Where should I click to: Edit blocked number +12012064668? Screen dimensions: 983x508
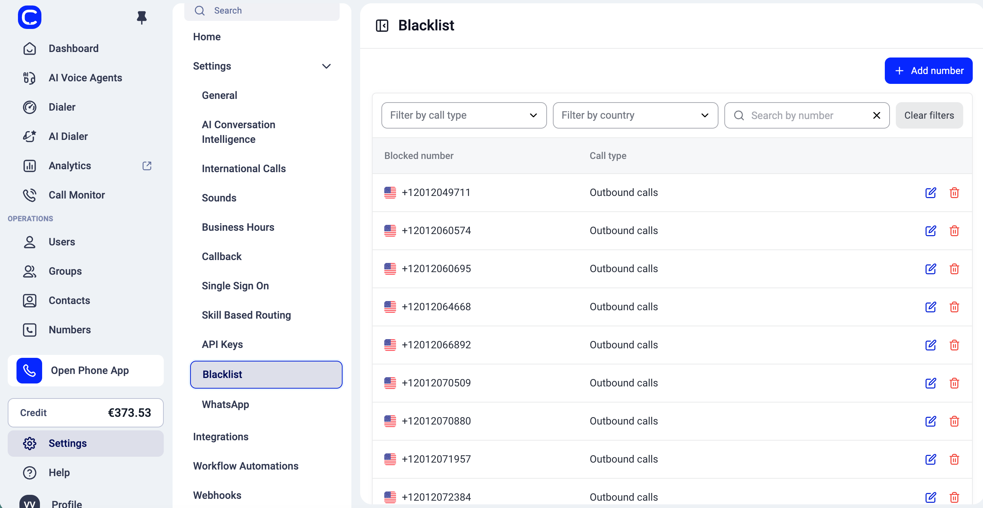[x=930, y=307]
